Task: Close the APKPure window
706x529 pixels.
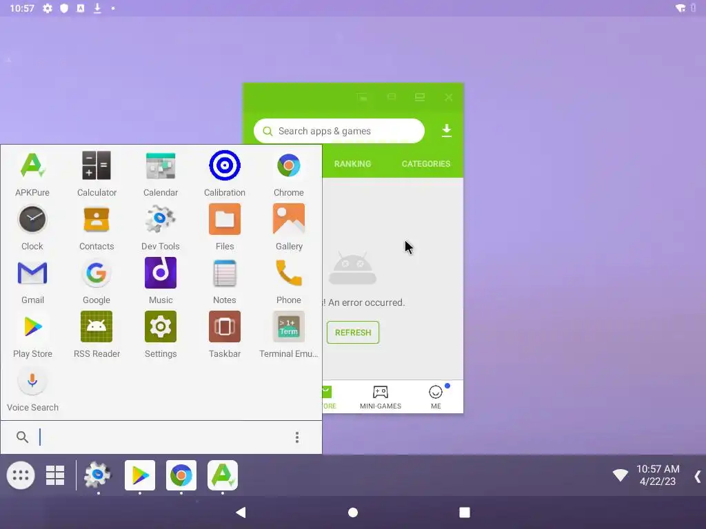Action: click(x=448, y=97)
